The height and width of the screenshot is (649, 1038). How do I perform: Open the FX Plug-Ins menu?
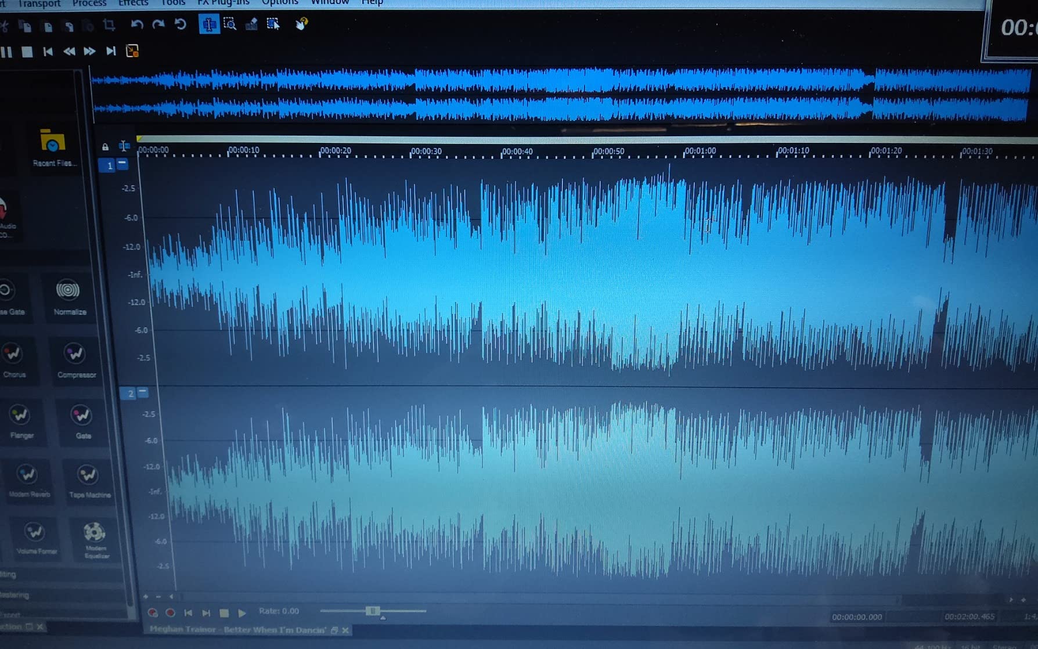point(223,3)
